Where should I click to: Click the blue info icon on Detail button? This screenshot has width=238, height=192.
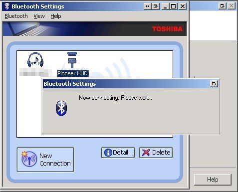pyautogui.click(x=108, y=153)
